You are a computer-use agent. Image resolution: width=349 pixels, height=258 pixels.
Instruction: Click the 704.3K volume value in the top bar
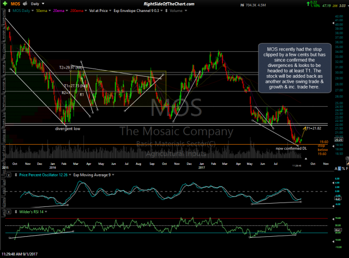click(x=251, y=5)
